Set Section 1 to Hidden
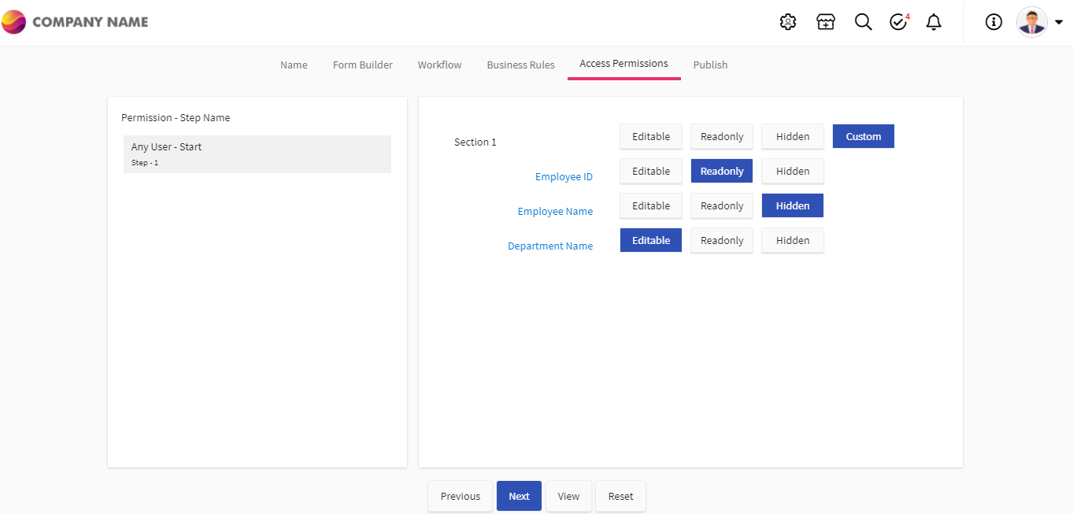This screenshot has width=1073, height=514. coord(793,136)
